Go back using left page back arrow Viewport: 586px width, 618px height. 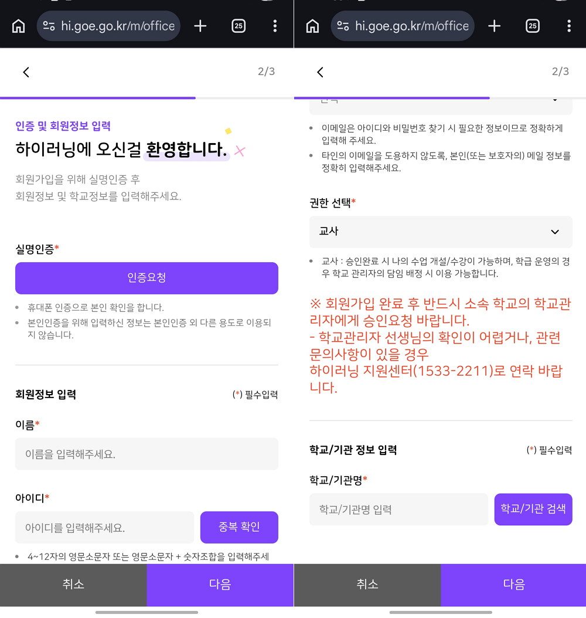[26, 72]
